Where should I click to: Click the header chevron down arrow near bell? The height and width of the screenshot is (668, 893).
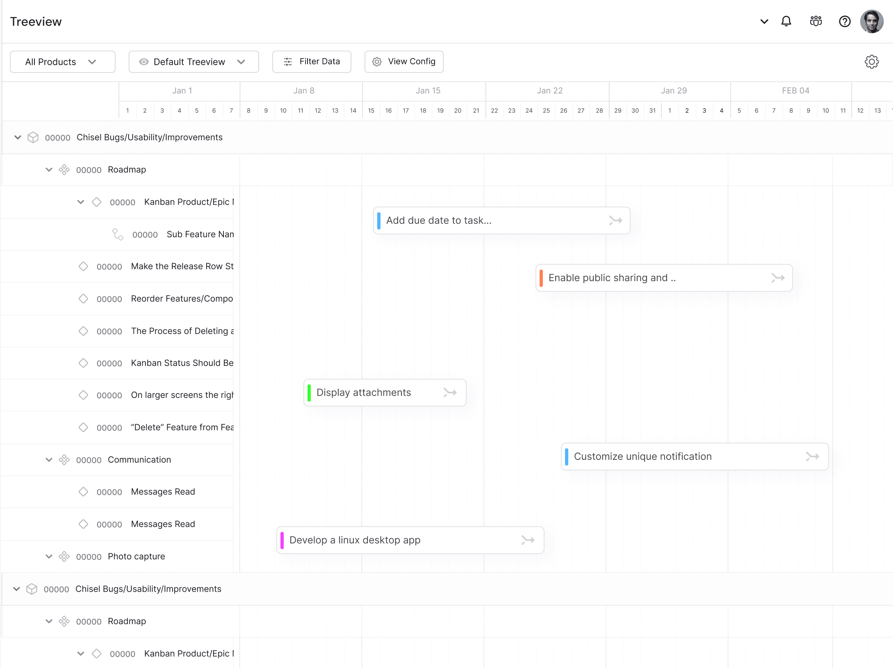pos(764,21)
